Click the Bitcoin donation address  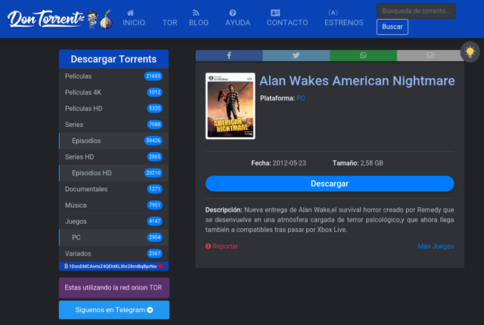tap(113, 266)
